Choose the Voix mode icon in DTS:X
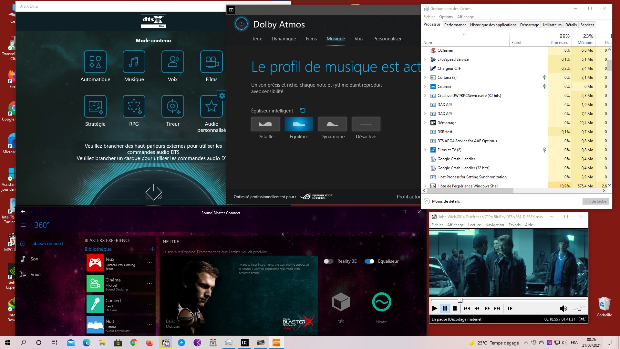The width and height of the screenshot is (620, 349). 173,62
